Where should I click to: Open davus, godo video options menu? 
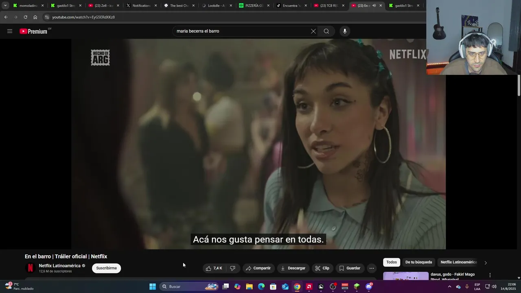point(490,276)
